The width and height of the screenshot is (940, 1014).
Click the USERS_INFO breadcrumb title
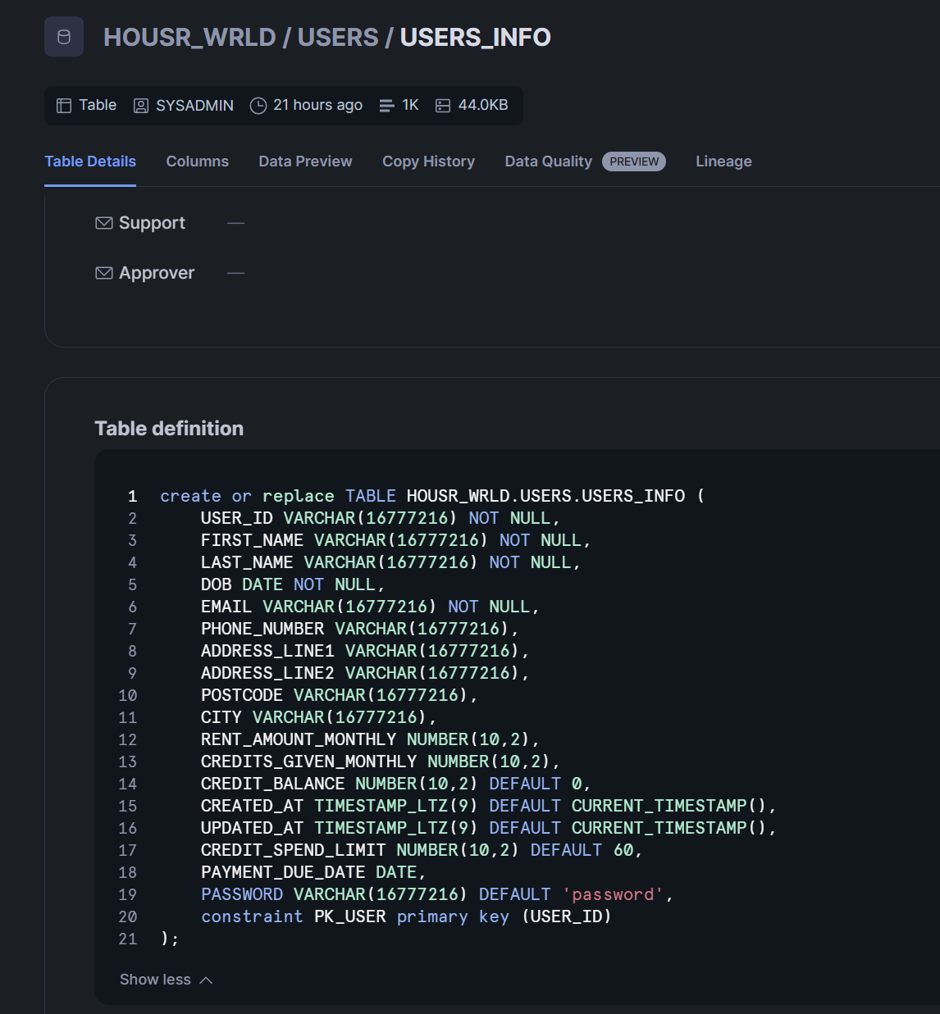click(x=476, y=38)
